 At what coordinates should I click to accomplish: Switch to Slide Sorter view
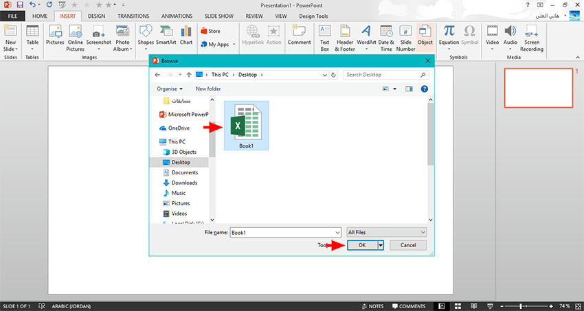coord(458,306)
